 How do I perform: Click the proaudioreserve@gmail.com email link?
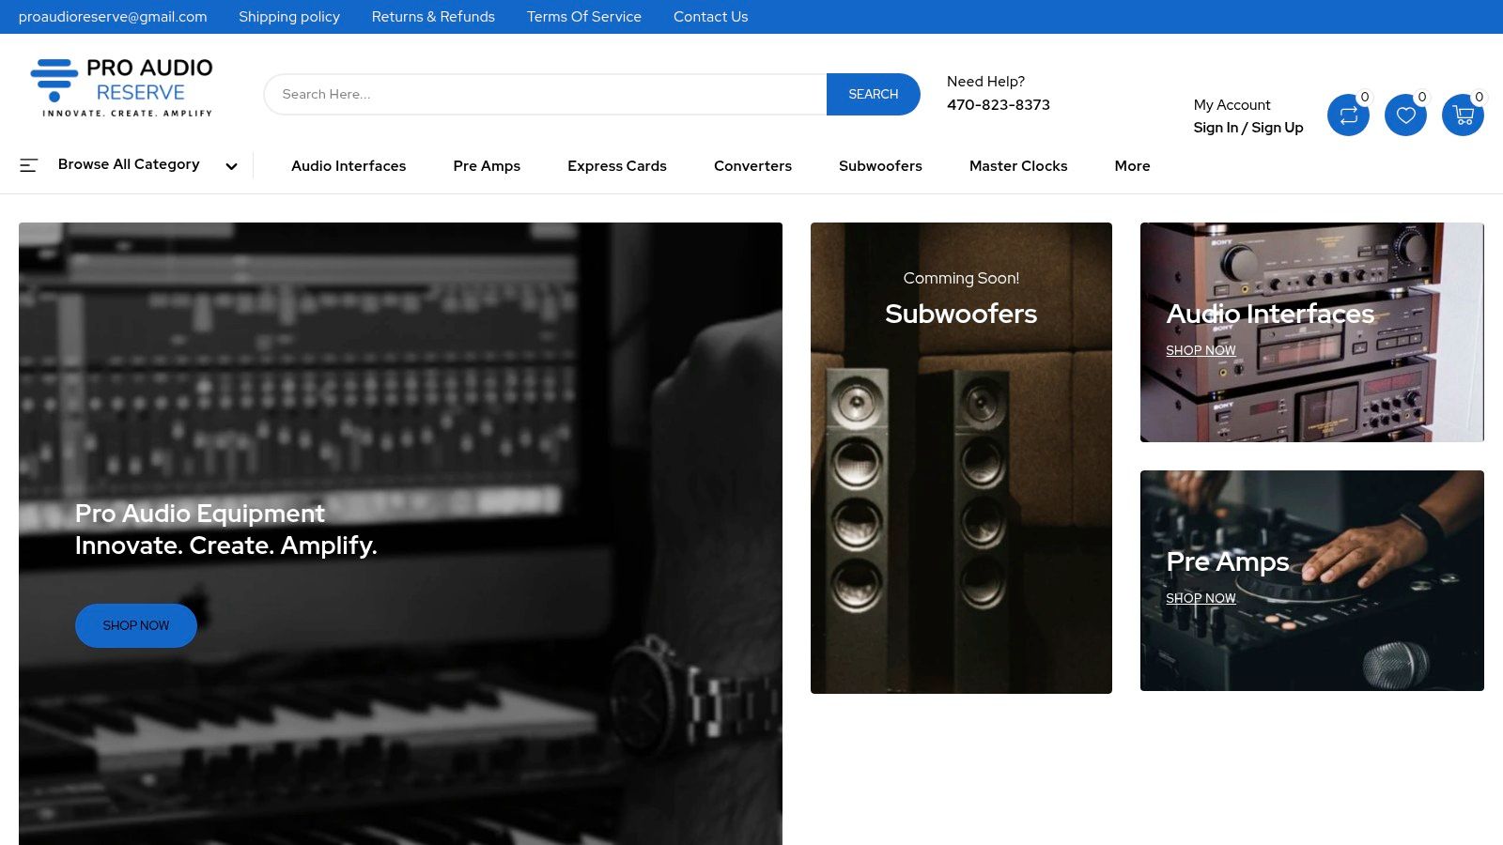coord(113,17)
